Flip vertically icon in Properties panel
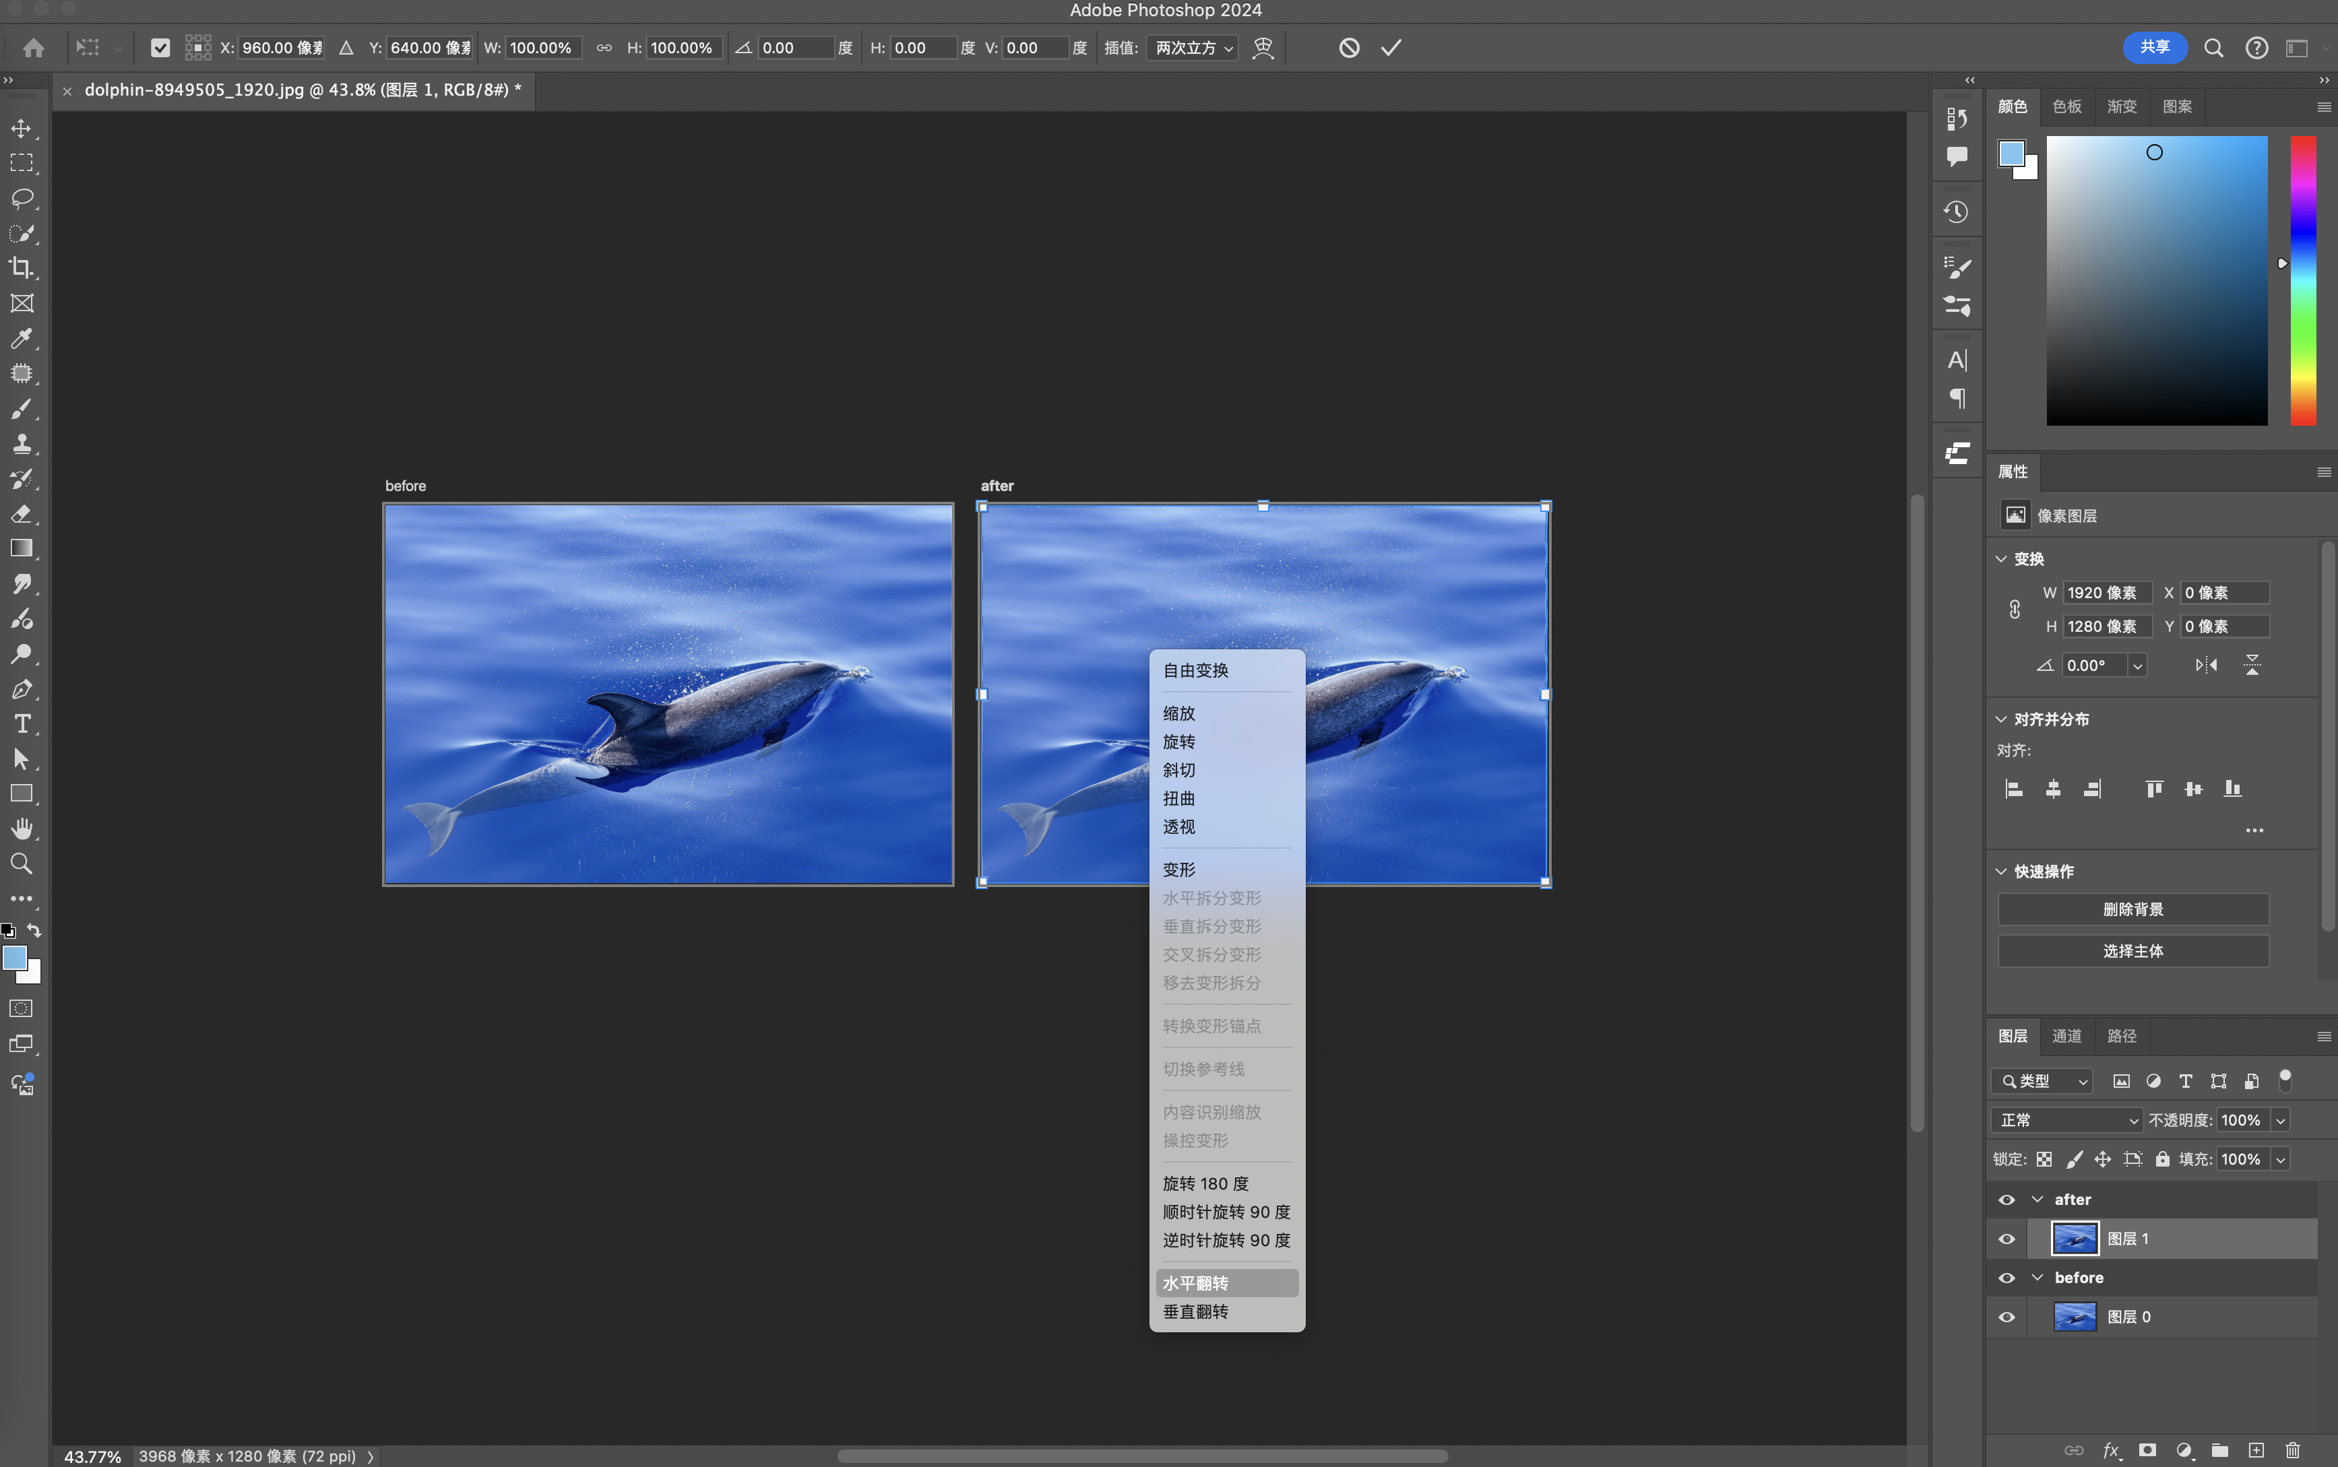The image size is (2338, 1467). click(x=2252, y=665)
